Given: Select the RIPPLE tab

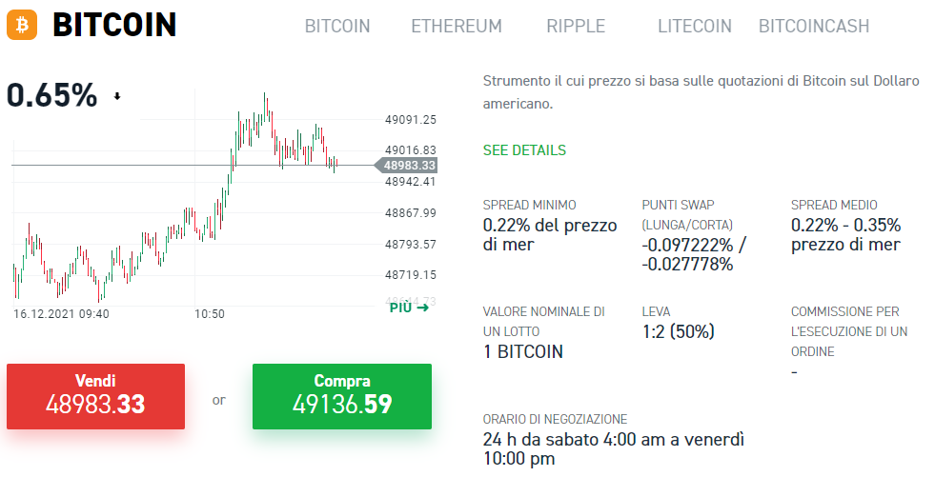Looking at the screenshot, I should point(576,27).
